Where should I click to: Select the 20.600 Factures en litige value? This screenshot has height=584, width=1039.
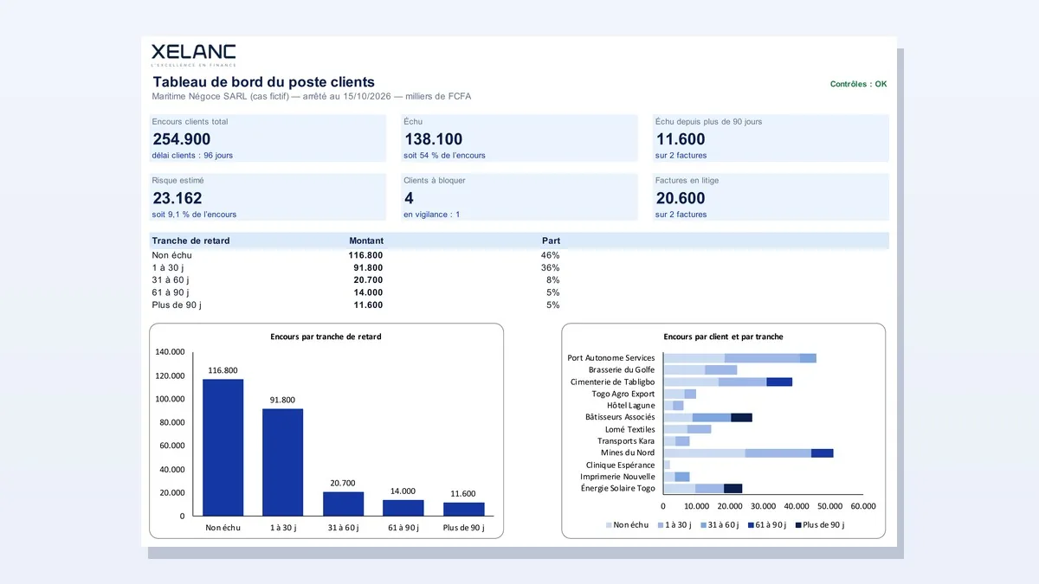coord(681,198)
